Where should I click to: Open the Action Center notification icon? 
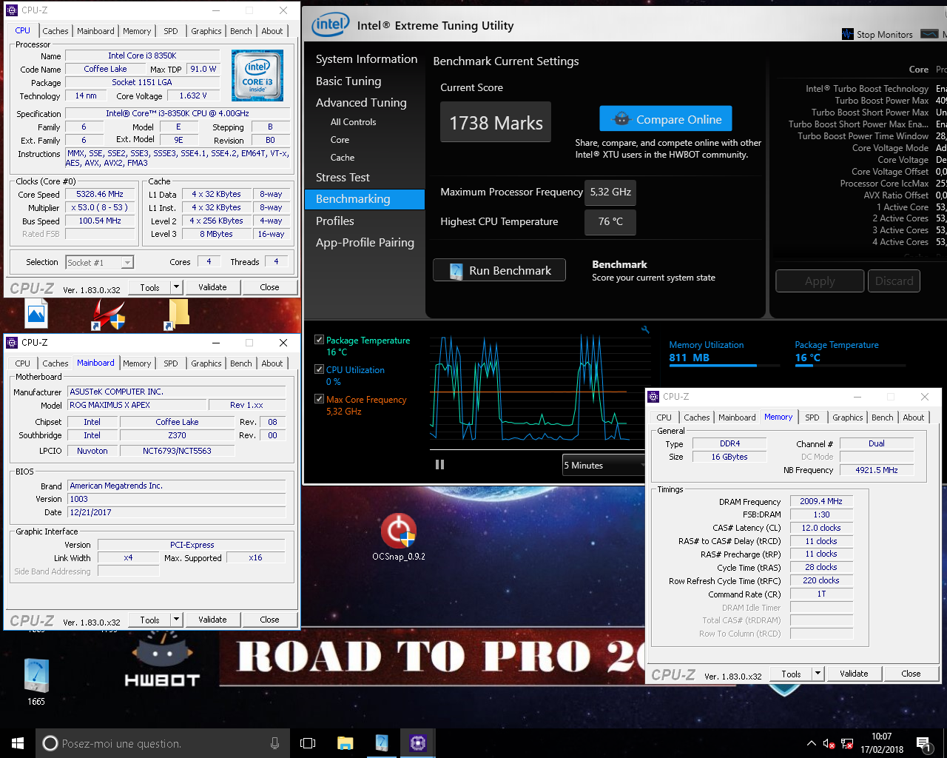tap(923, 743)
